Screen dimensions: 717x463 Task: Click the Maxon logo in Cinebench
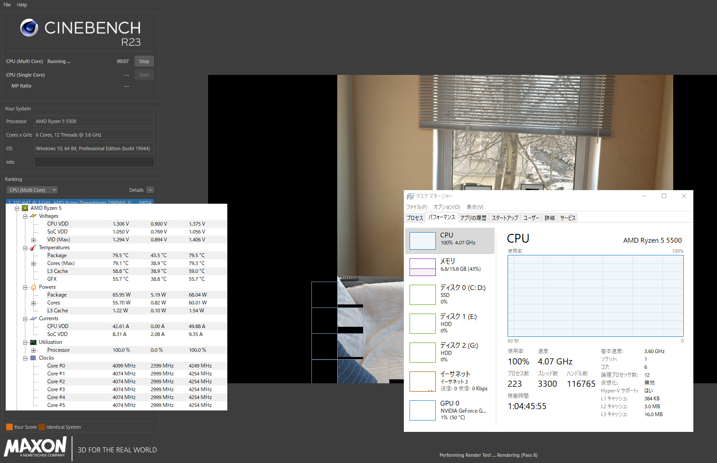click(x=35, y=447)
